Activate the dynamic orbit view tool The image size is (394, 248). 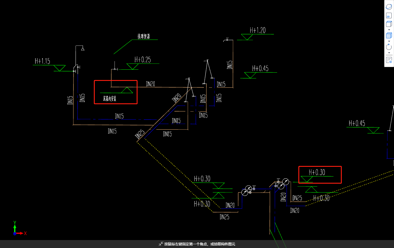click(389, 6)
